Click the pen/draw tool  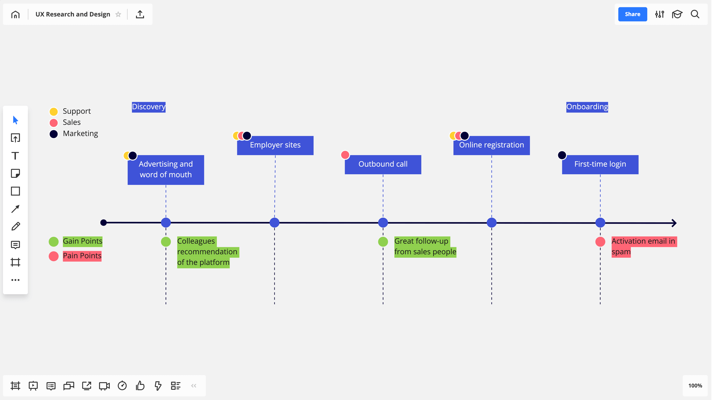[16, 226]
